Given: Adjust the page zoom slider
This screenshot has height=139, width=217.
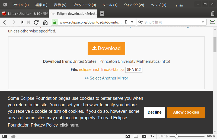Looking at the screenshot, I should (187, 136).
